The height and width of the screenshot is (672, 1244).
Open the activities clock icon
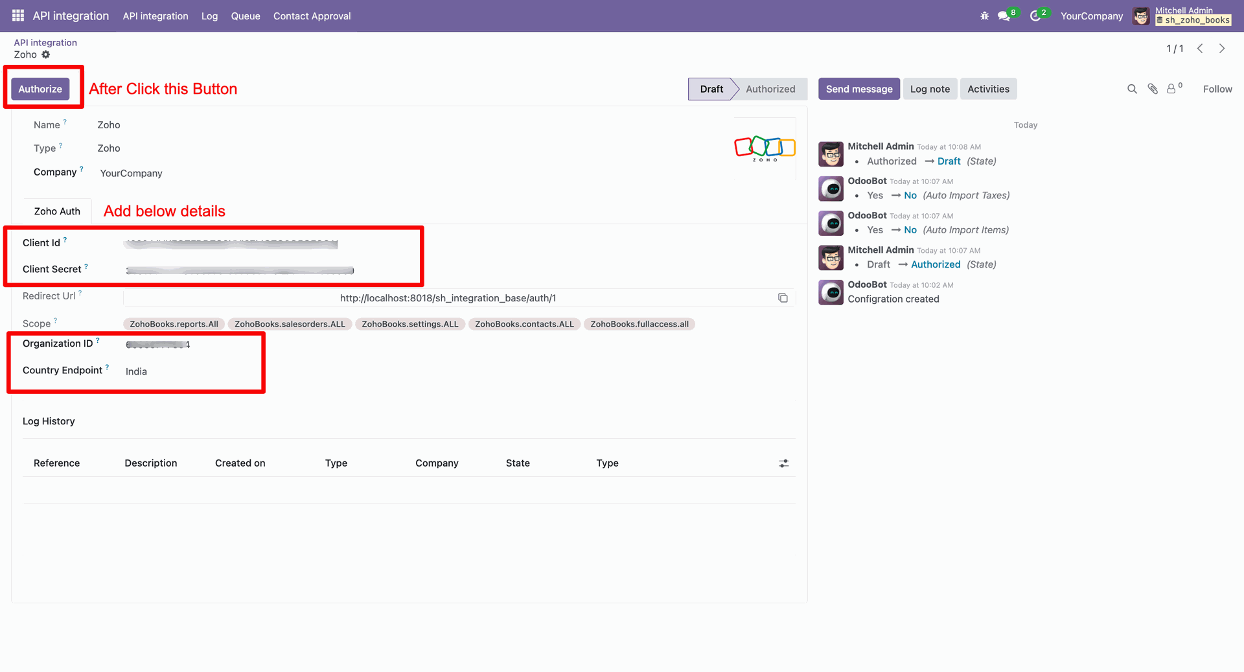pos(1036,16)
